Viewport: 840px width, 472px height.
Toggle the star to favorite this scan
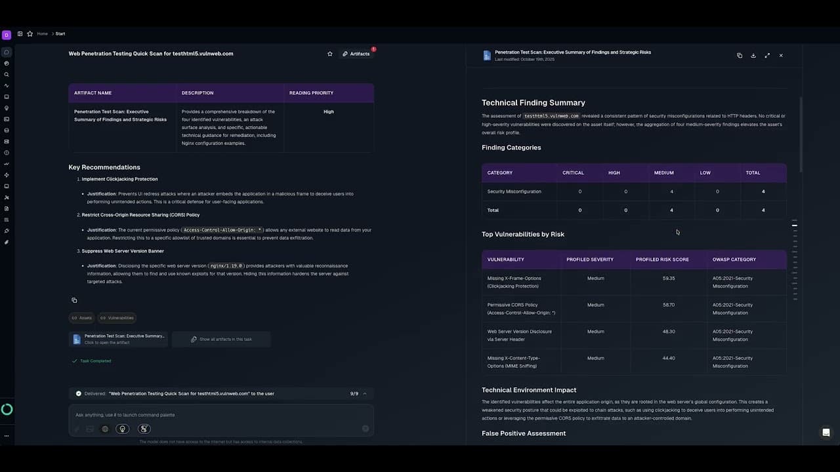coord(330,54)
